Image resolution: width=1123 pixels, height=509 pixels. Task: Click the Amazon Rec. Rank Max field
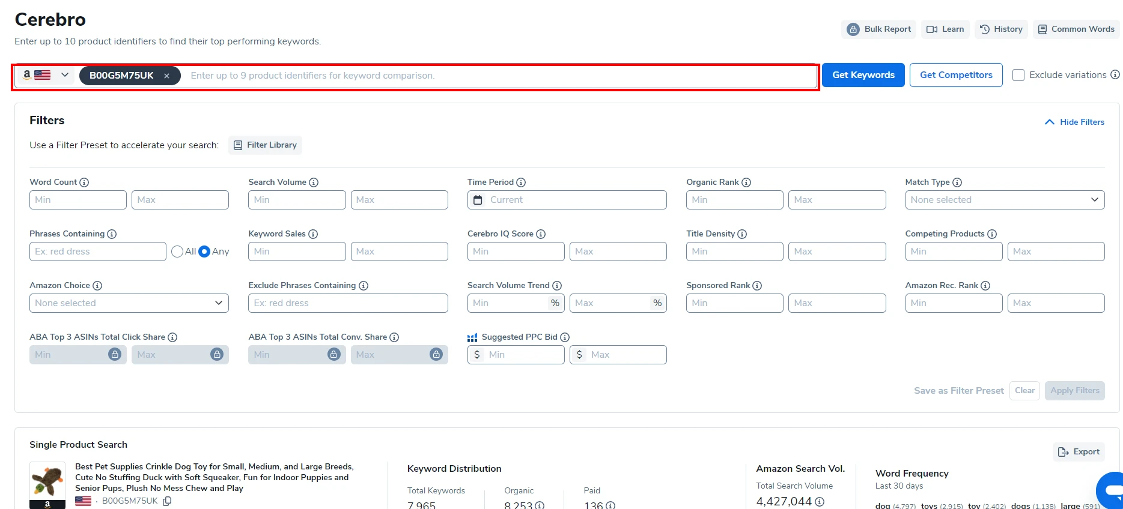click(x=1056, y=303)
